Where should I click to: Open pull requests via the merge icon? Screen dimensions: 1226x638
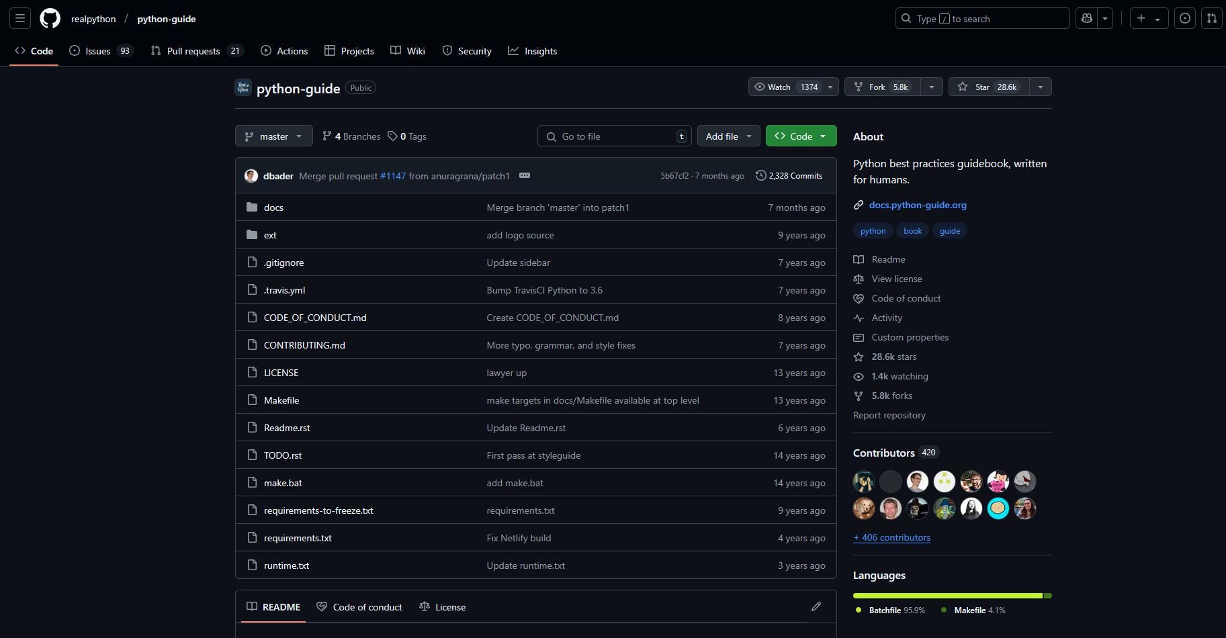1211,18
